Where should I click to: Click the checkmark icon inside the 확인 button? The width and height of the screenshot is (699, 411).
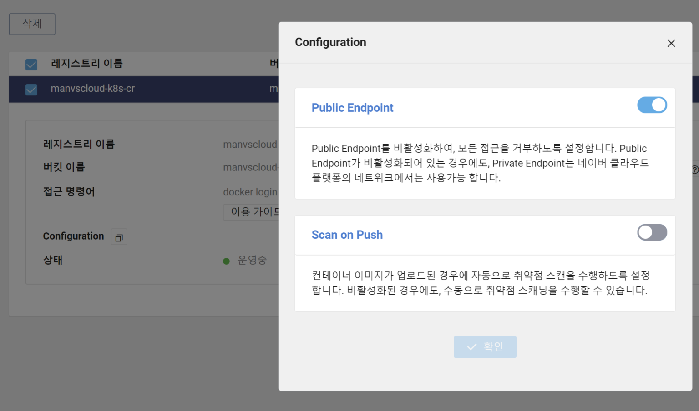pyautogui.click(x=471, y=346)
